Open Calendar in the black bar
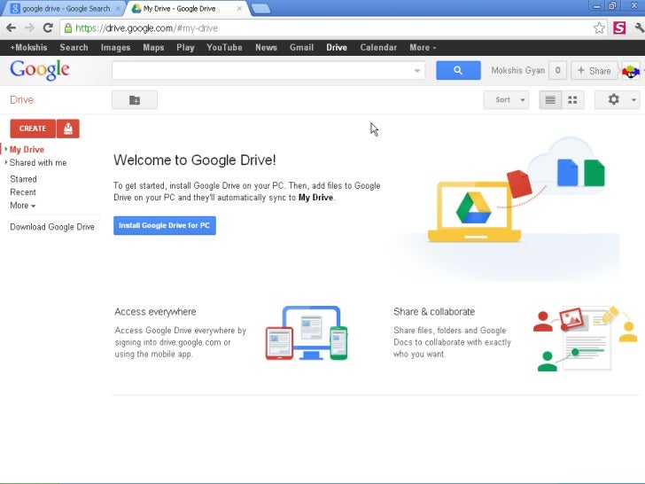645x484 pixels. click(378, 48)
